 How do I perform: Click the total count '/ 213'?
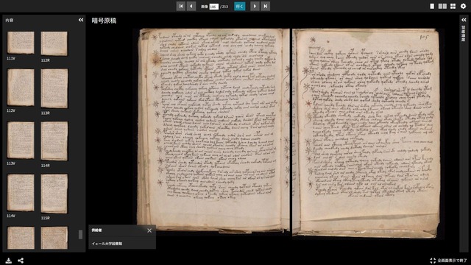coord(224,7)
